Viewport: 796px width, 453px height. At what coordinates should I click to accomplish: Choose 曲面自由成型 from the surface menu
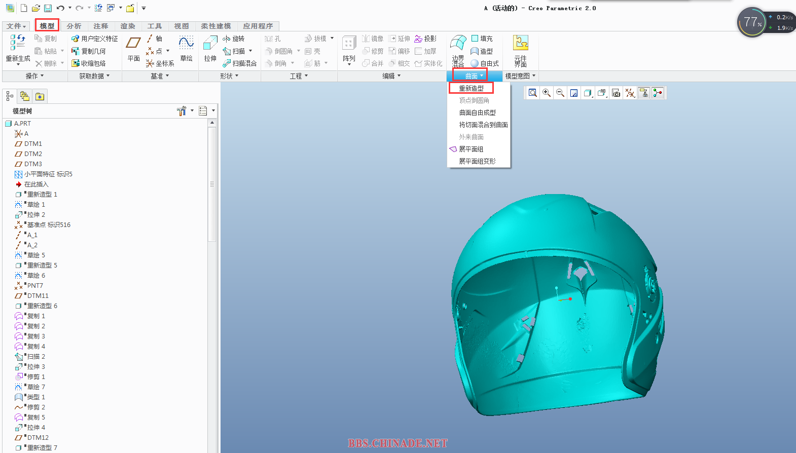(478, 112)
